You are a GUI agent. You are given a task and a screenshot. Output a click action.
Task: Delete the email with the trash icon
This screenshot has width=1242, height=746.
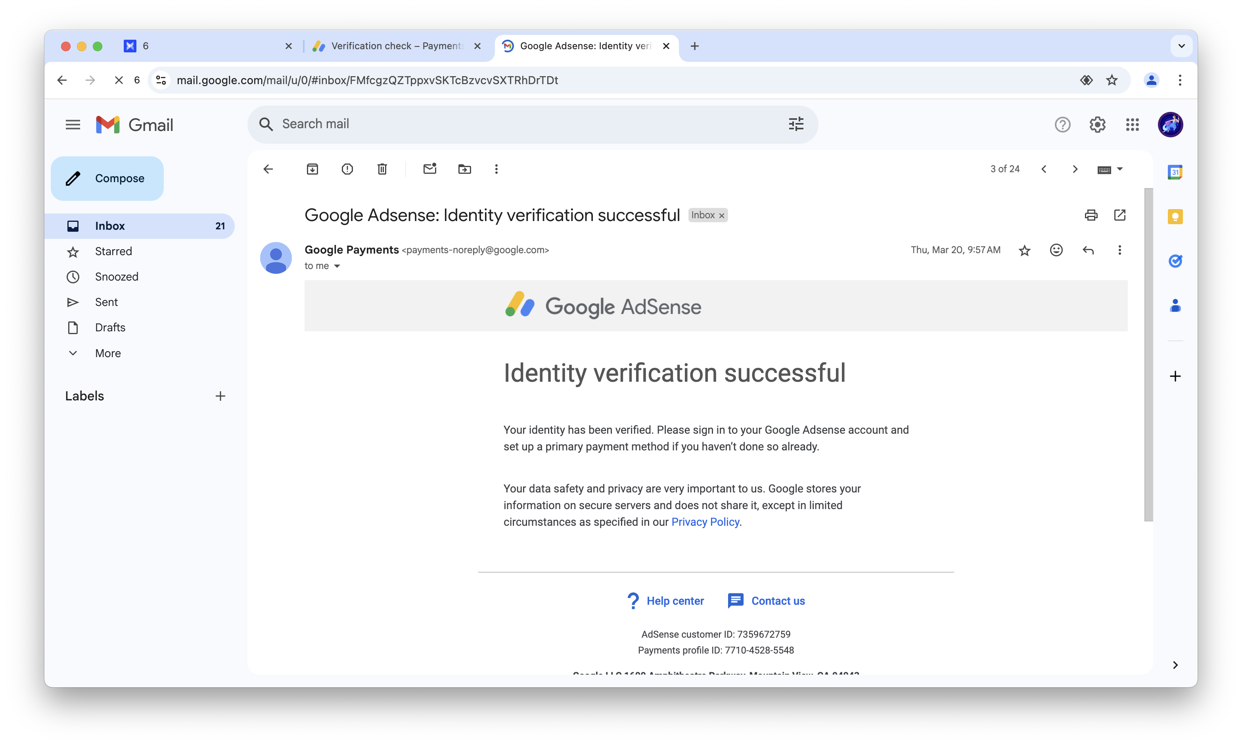point(382,169)
